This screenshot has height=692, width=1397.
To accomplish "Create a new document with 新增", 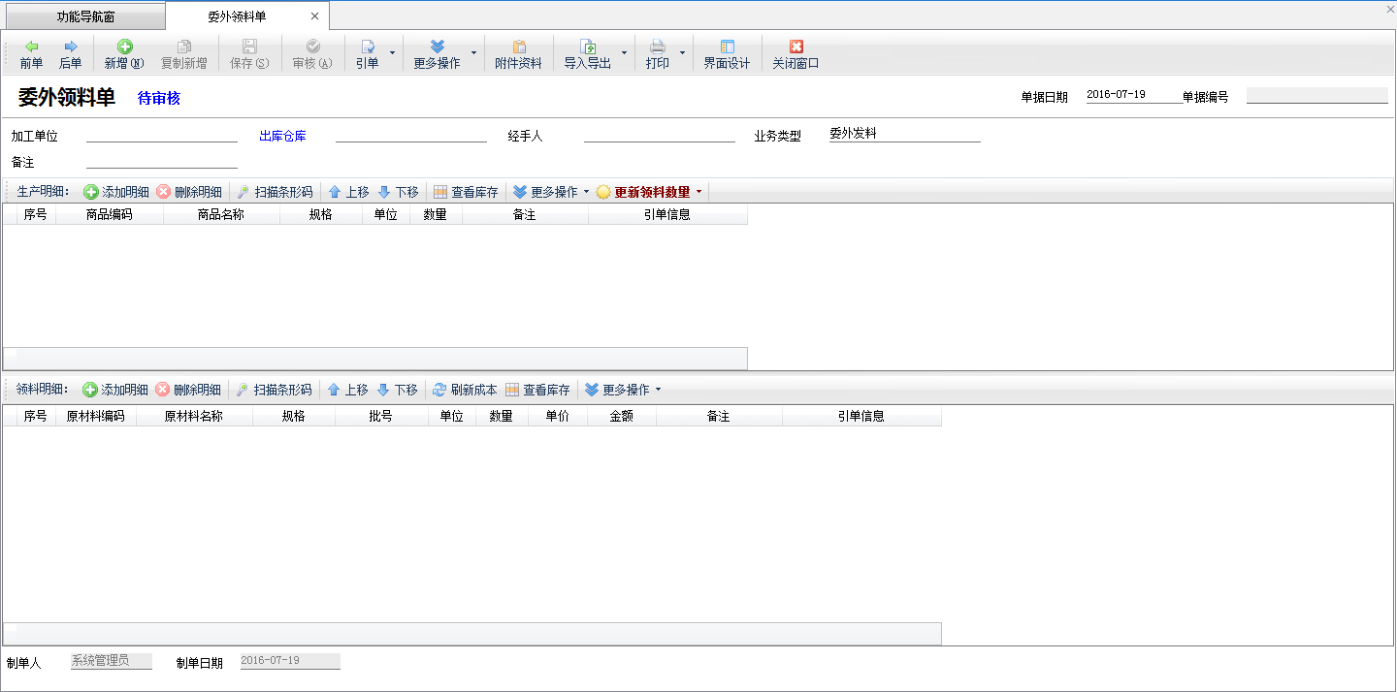I will [x=124, y=54].
